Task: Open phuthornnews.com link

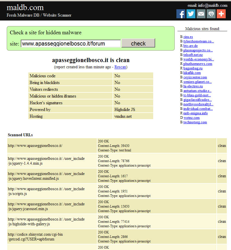Action: pyautogui.click(x=198, y=64)
